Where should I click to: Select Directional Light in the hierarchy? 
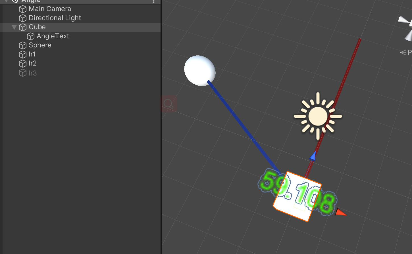[x=55, y=18]
